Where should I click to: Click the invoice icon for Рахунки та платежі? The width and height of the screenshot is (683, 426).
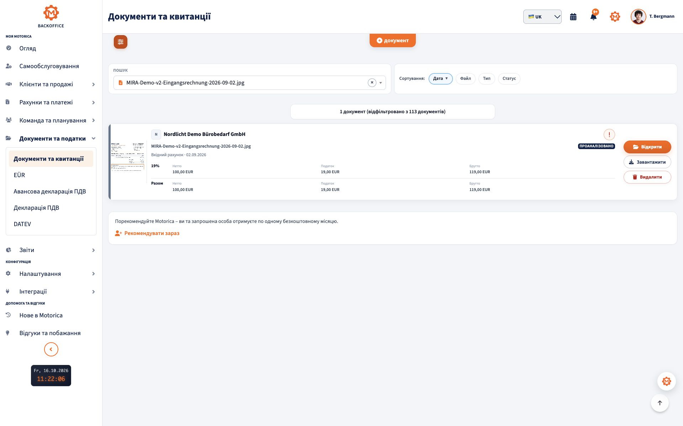tap(8, 102)
